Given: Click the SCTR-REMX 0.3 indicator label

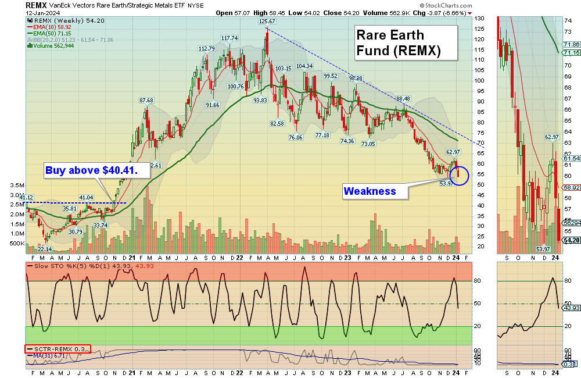Looking at the screenshot, I should tap(58, 349).
